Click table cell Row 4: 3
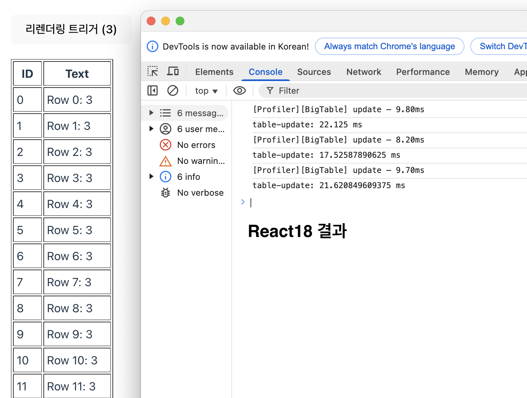The height and width of the screenshot is (398, 527). click(x=77, y=204)
